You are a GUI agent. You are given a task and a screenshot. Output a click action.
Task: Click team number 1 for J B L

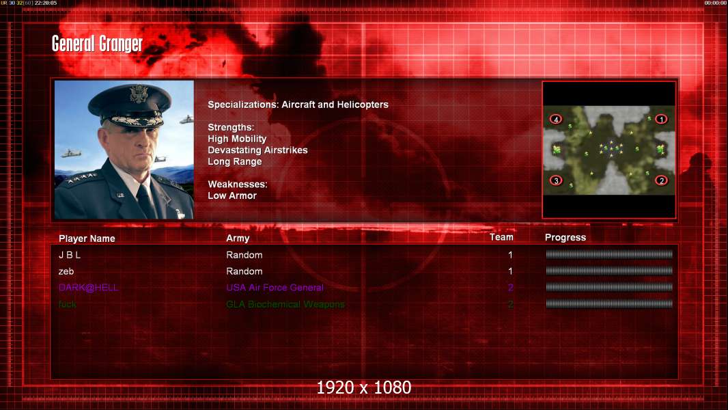click(510, 255)
